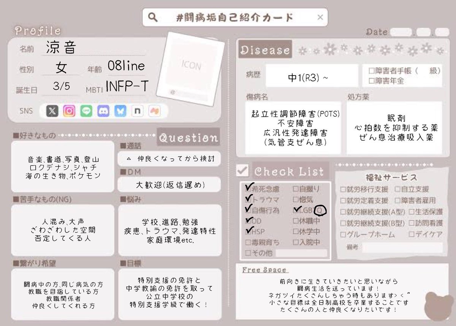Viewport: 456px width, 326px height.
Task: Check the 障害年金 checkbox
Action: [372, 81]
